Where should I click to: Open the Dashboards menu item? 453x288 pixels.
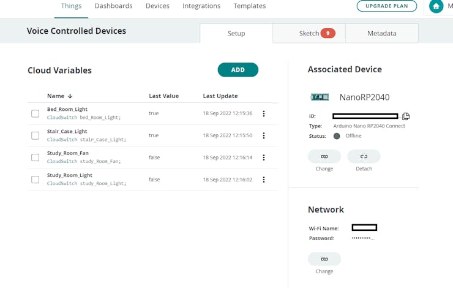(114, 6)
